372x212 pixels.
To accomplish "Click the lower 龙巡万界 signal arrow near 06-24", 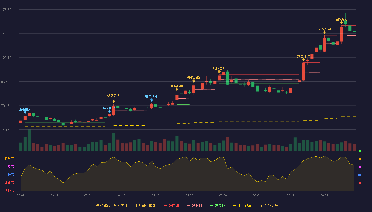I will (x=324, y=32).
